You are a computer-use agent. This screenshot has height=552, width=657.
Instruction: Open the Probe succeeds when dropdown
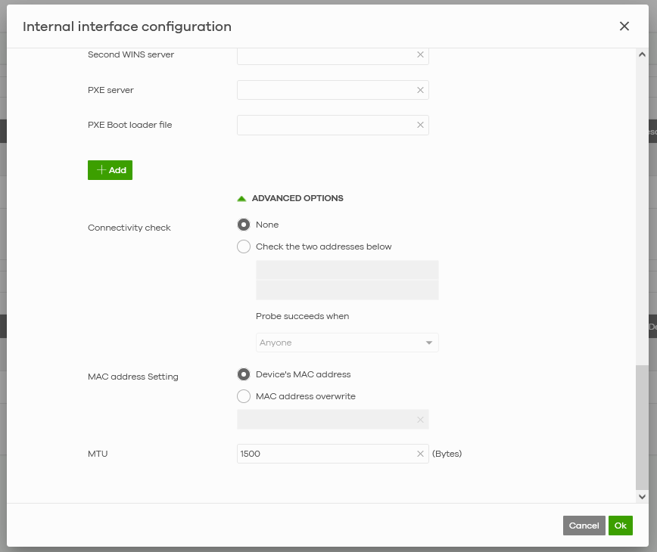[347, 343]
